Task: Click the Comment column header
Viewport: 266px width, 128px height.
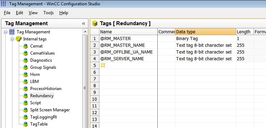Action: pyautogui.click(x=167, y=32)
